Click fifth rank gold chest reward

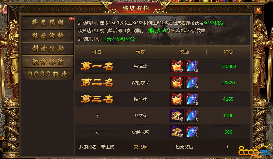pyautogui.click(x=177, y=132)
